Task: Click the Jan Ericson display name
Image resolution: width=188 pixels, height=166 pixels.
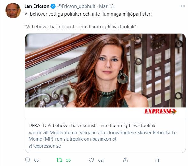Action: (x=37, y=6)
